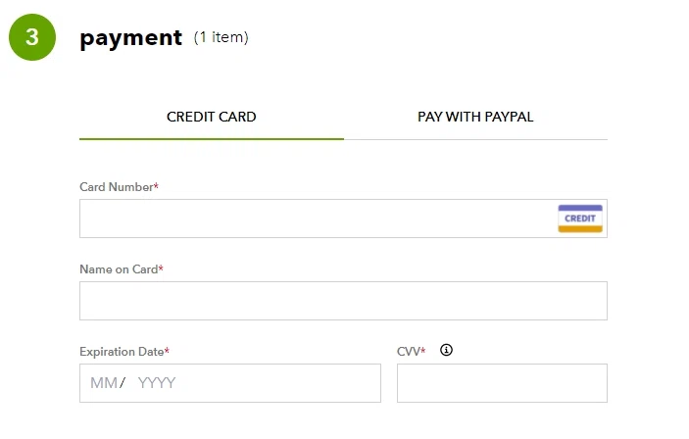689x439 pixels.
Task: Select the PAY WITH PAYPAL tab
Action: tap(475, 117)
